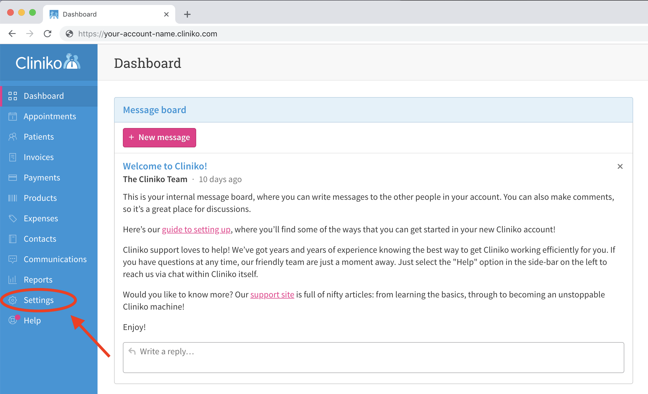
Task: Open Settings in the sidebar
Action: pos(49,300)
